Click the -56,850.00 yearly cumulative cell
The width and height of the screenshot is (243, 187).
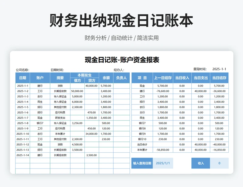point(163,150)
